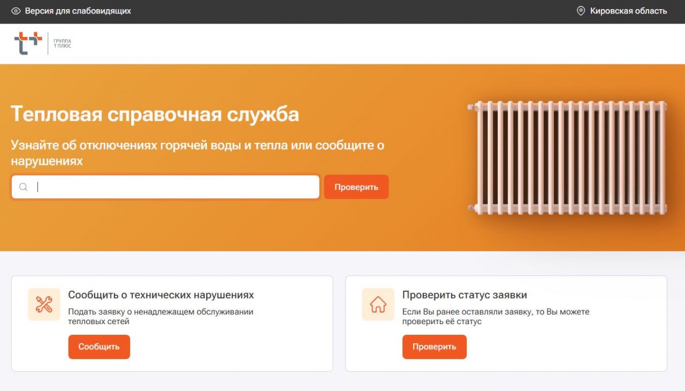The height and width of the screenshot is (391, 685).
Task: Click the location pin icon in header
Action: 581,11
